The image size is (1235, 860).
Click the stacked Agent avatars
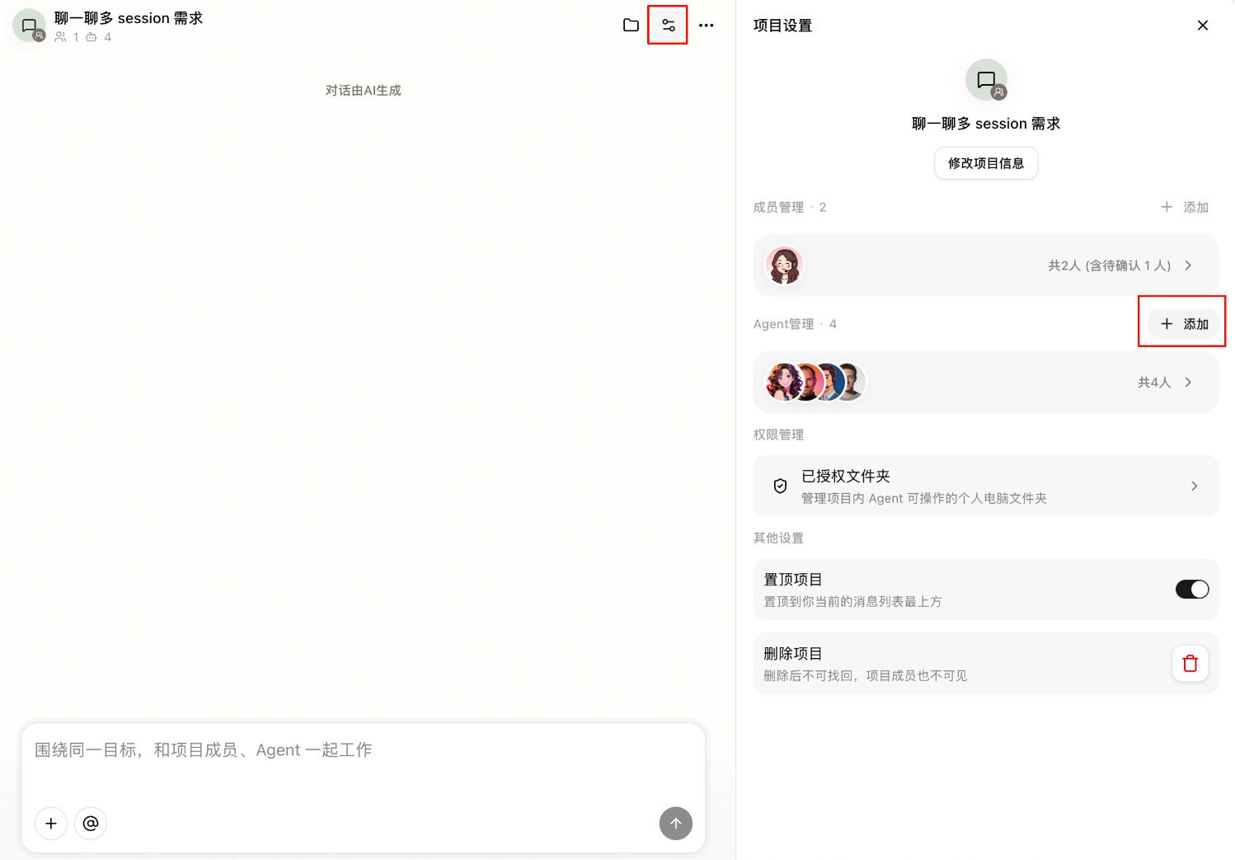(x=815, y=383)
